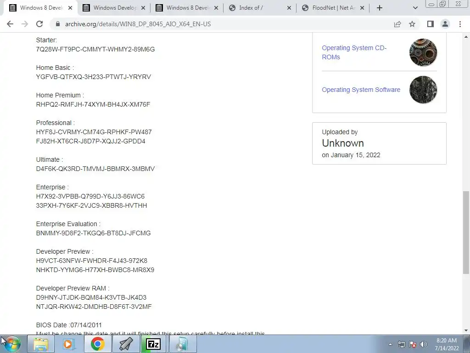The image size is (470, 353).
Task: Close the third Windows 8 Devel tab
Action: click(x=216, y=8)
